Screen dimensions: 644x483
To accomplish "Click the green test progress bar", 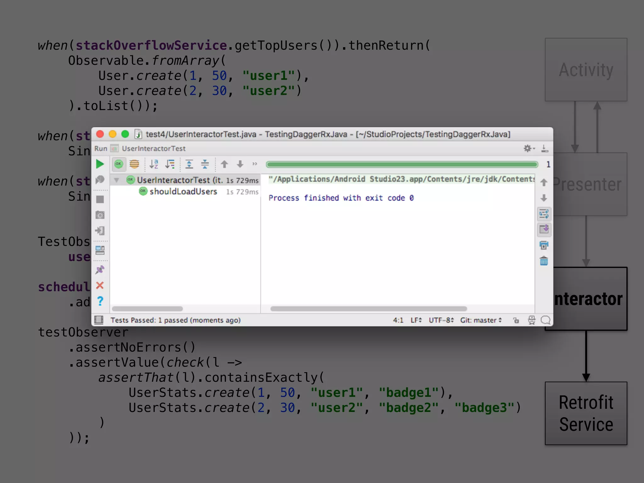I will (x=402, y=164).
